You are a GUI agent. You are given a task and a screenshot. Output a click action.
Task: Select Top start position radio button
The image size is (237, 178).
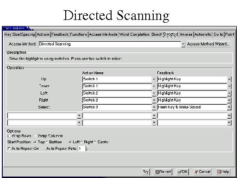point(35,142)
